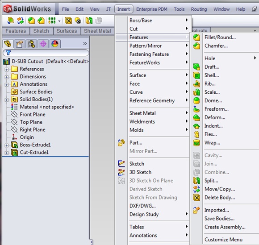The image size is (259, 245).
Task: Open the PropertyManager tab icon
Action: 20,44
